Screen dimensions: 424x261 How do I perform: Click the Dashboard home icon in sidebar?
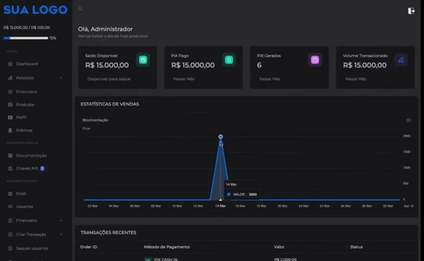[x=10, y=64]
